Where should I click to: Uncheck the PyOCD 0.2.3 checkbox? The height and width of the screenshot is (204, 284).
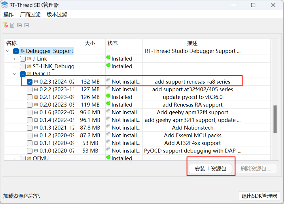[30, 82]
